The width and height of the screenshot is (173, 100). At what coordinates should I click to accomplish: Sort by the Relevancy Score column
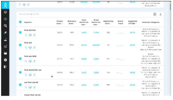point(72,22)
